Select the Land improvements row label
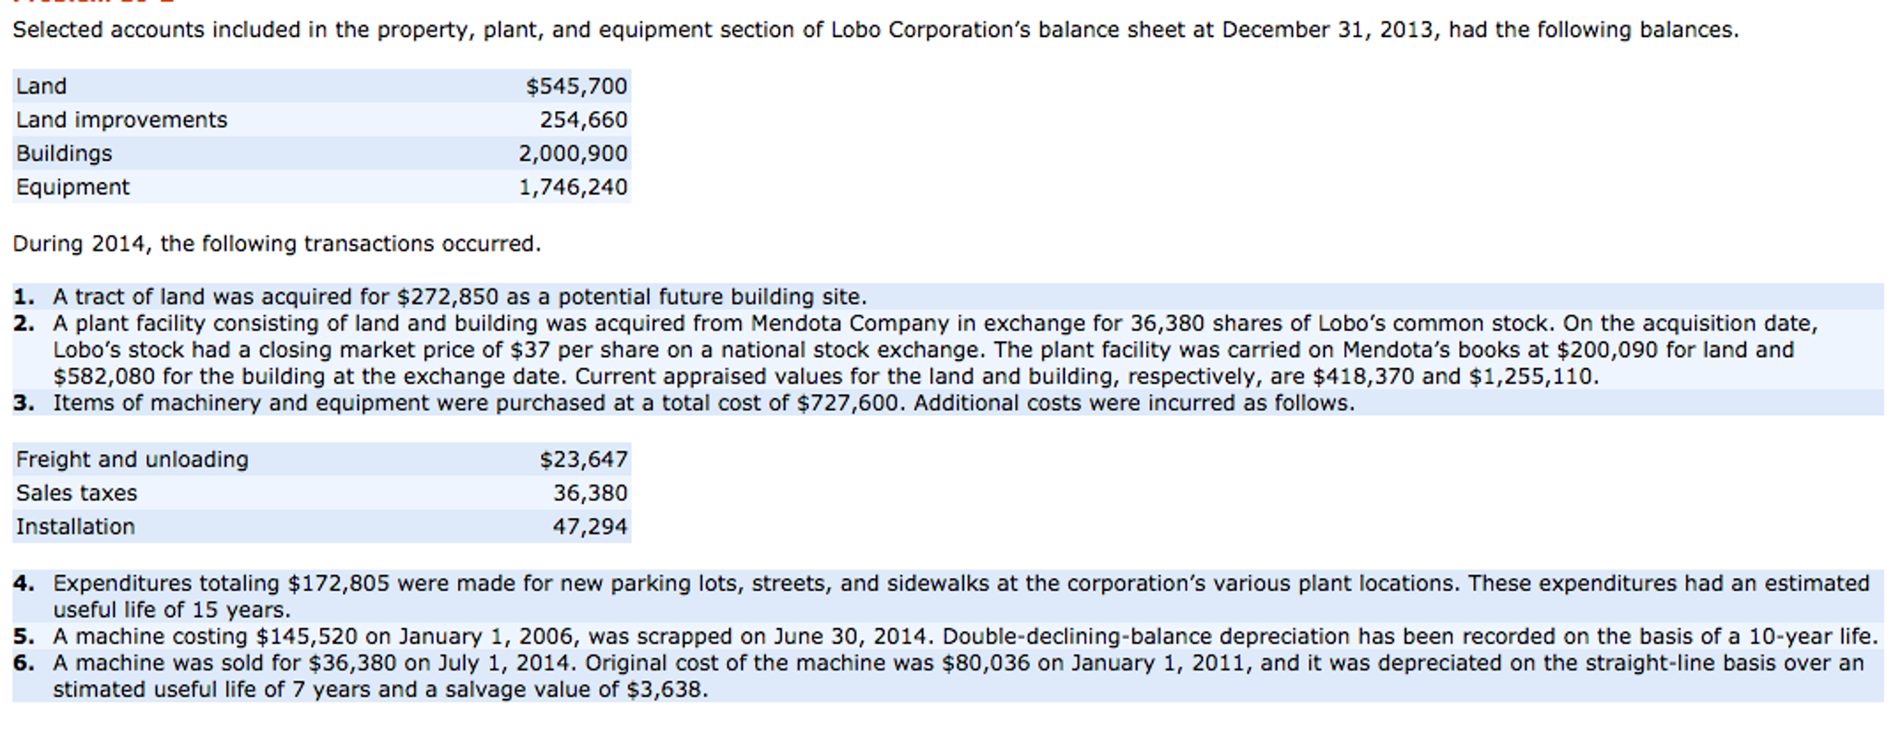1893x750 pixels. click(x=121, y=120)
